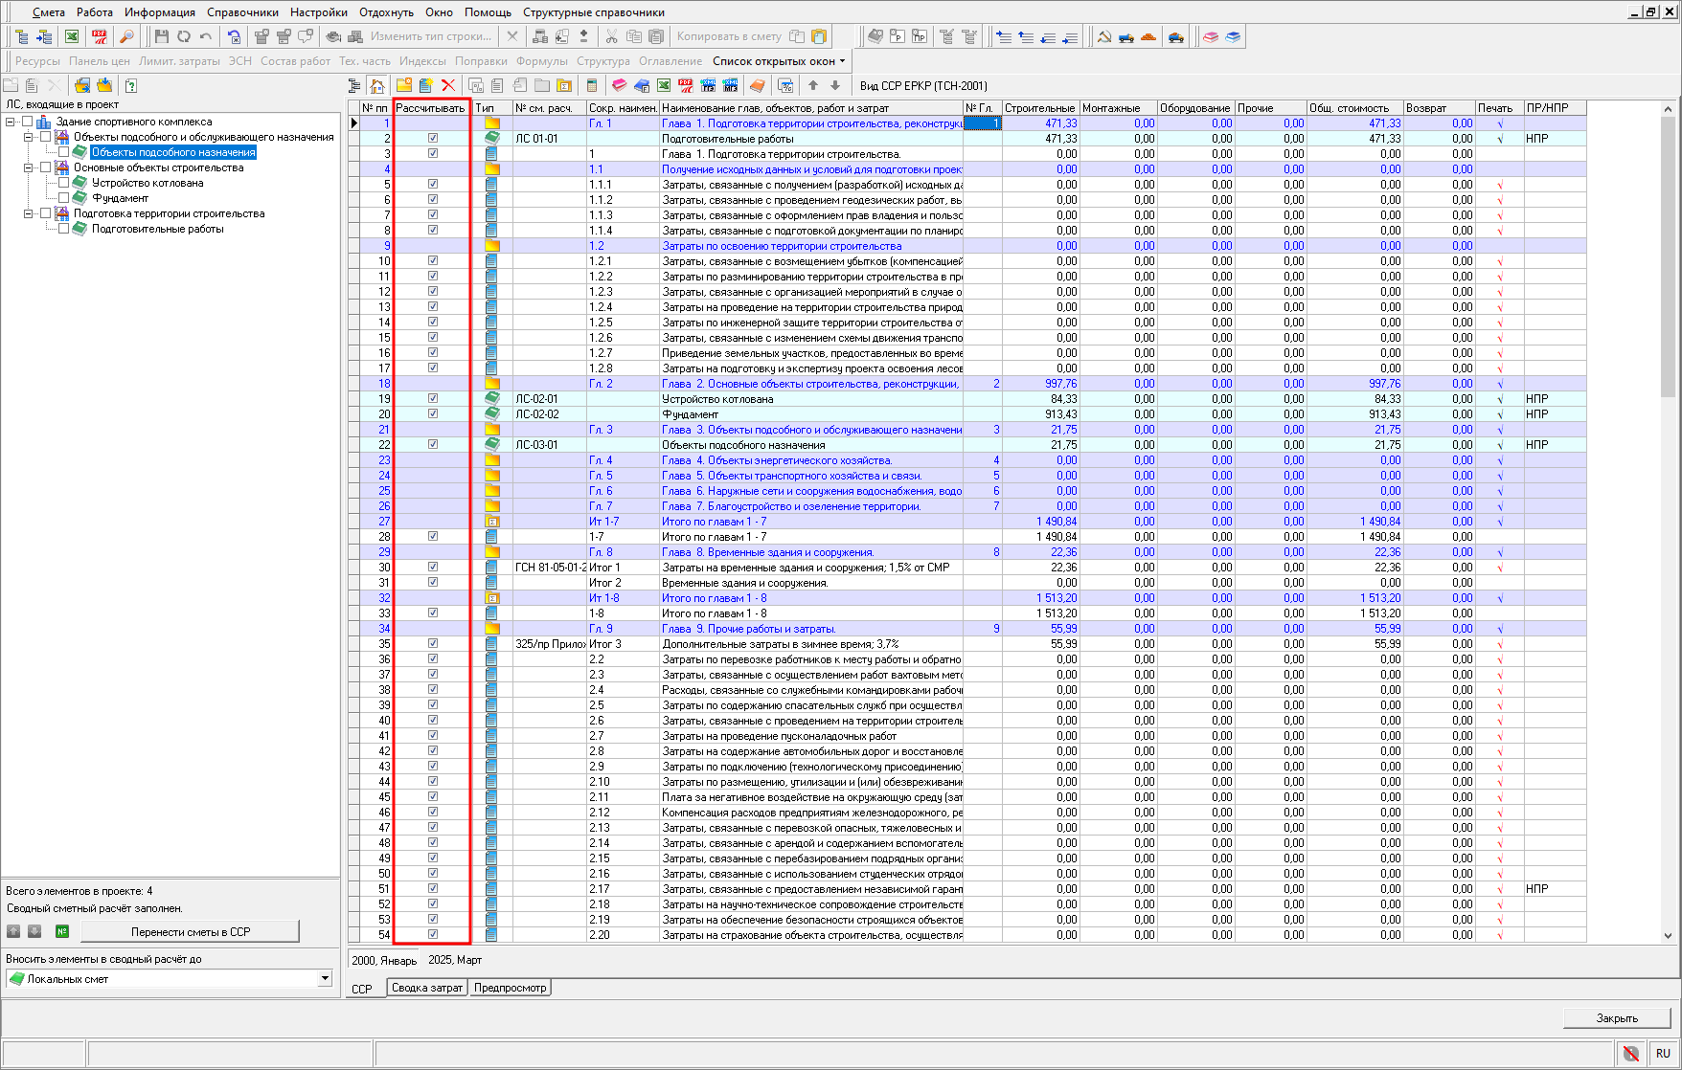Click the Закрыть button
The image size is (1682, 1070).
pyautogui.click(x=1616, y=1018)
